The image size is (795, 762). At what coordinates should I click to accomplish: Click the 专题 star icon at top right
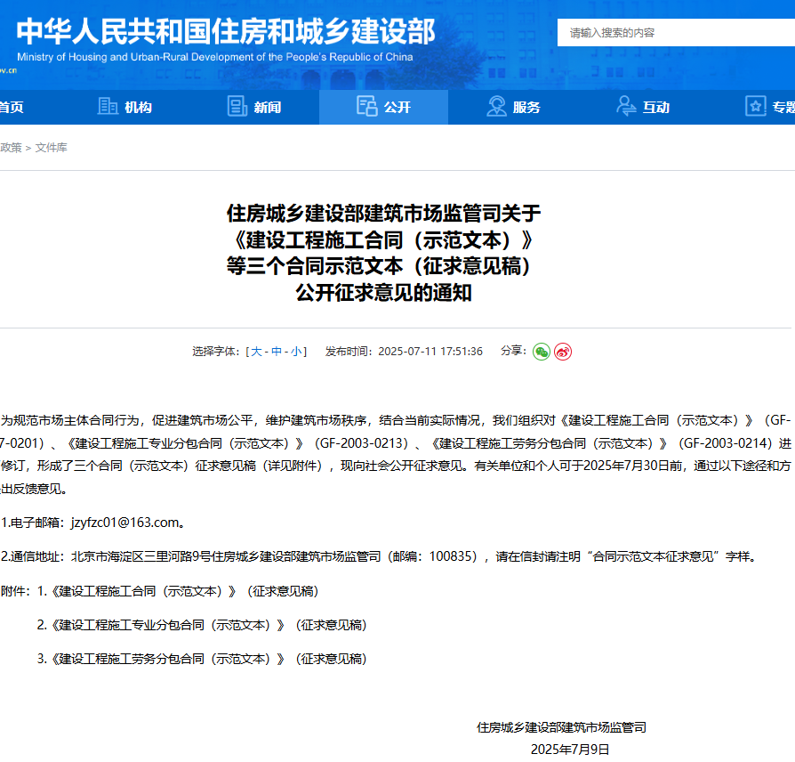(x=757, y=106)
